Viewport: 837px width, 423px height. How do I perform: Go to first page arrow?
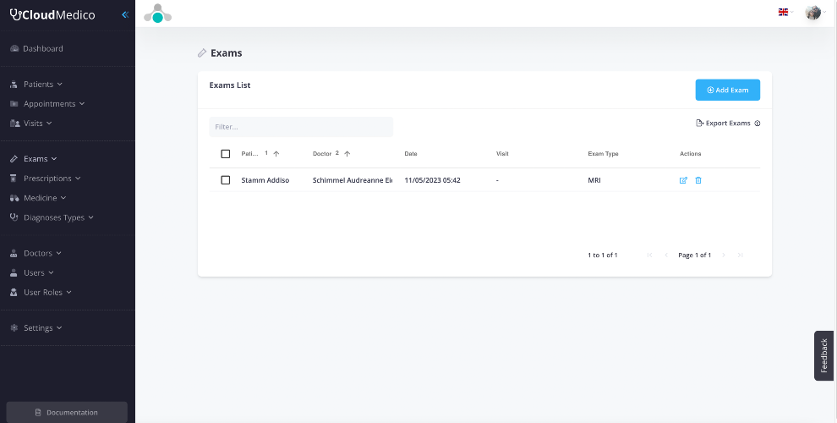pyautogui.click(x=649, y=255)
